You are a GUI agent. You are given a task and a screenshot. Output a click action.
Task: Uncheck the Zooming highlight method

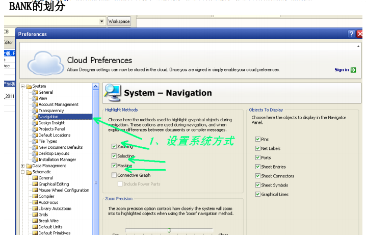coord(114,146)
